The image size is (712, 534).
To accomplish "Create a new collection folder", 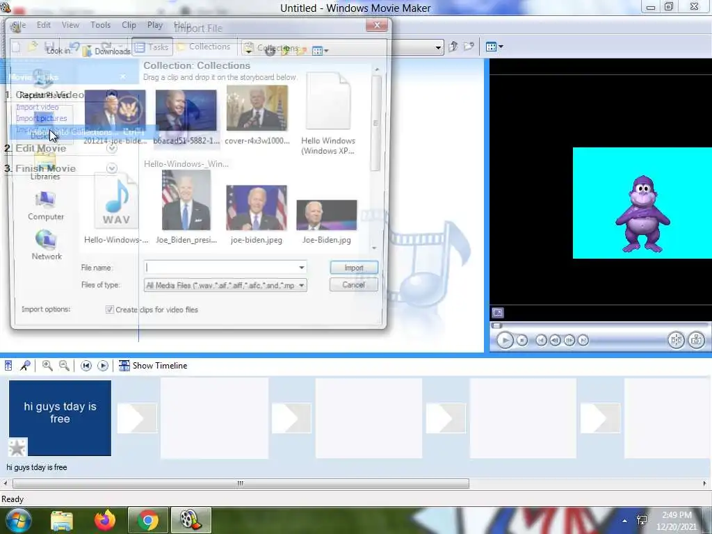I will [469, 47].
